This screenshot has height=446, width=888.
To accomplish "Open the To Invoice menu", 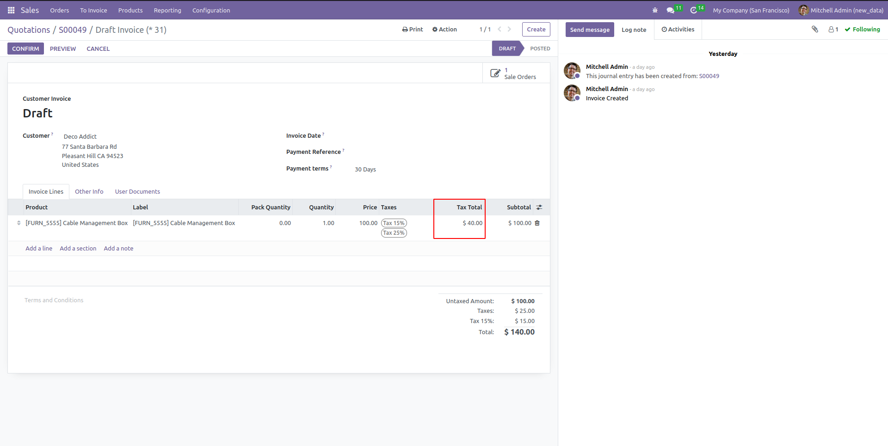I will point(93,10).
